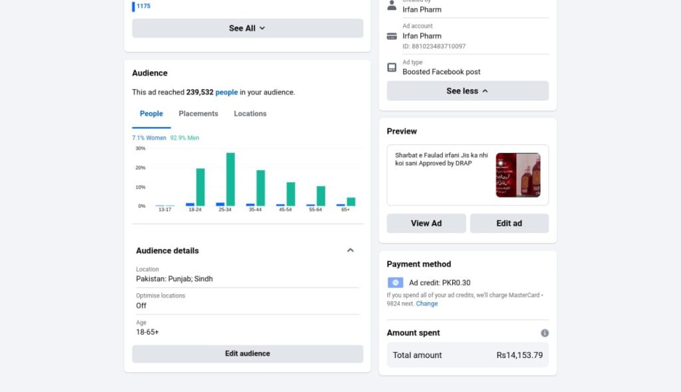
Task: Select the People tab
Action: tap(151, 114)
